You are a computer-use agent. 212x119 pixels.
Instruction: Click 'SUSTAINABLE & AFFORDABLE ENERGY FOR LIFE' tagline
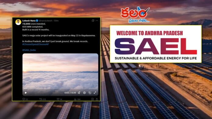click(x=156, y=58)
